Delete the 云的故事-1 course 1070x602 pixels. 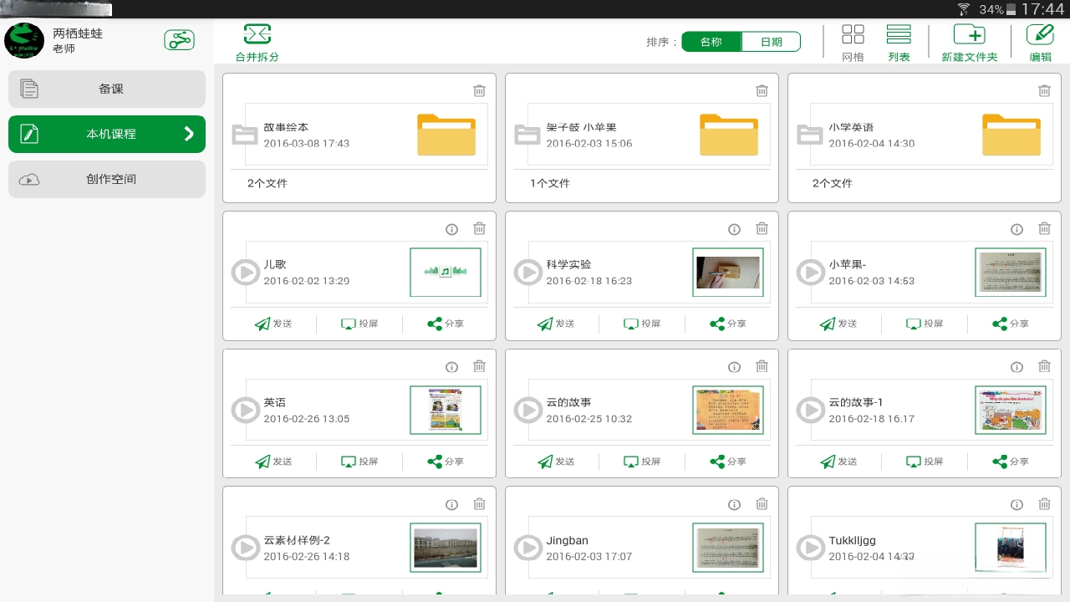pos(1044,366)
